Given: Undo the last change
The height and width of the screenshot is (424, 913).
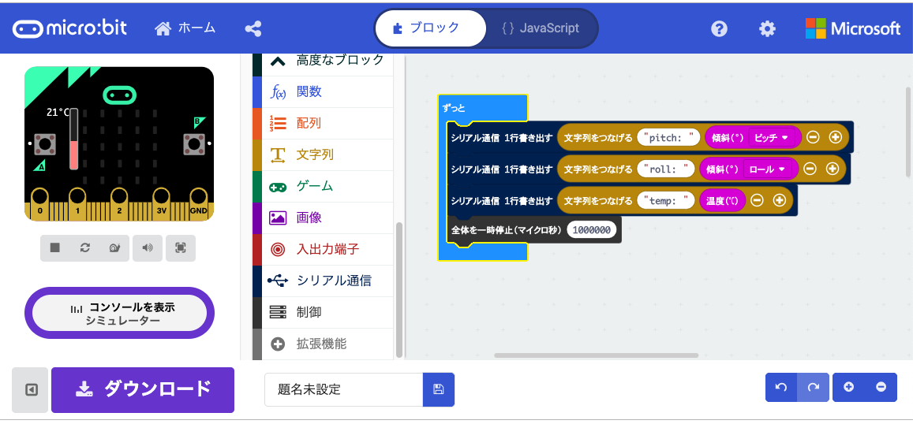Looking at the screenshot, I should pos(781,388).
